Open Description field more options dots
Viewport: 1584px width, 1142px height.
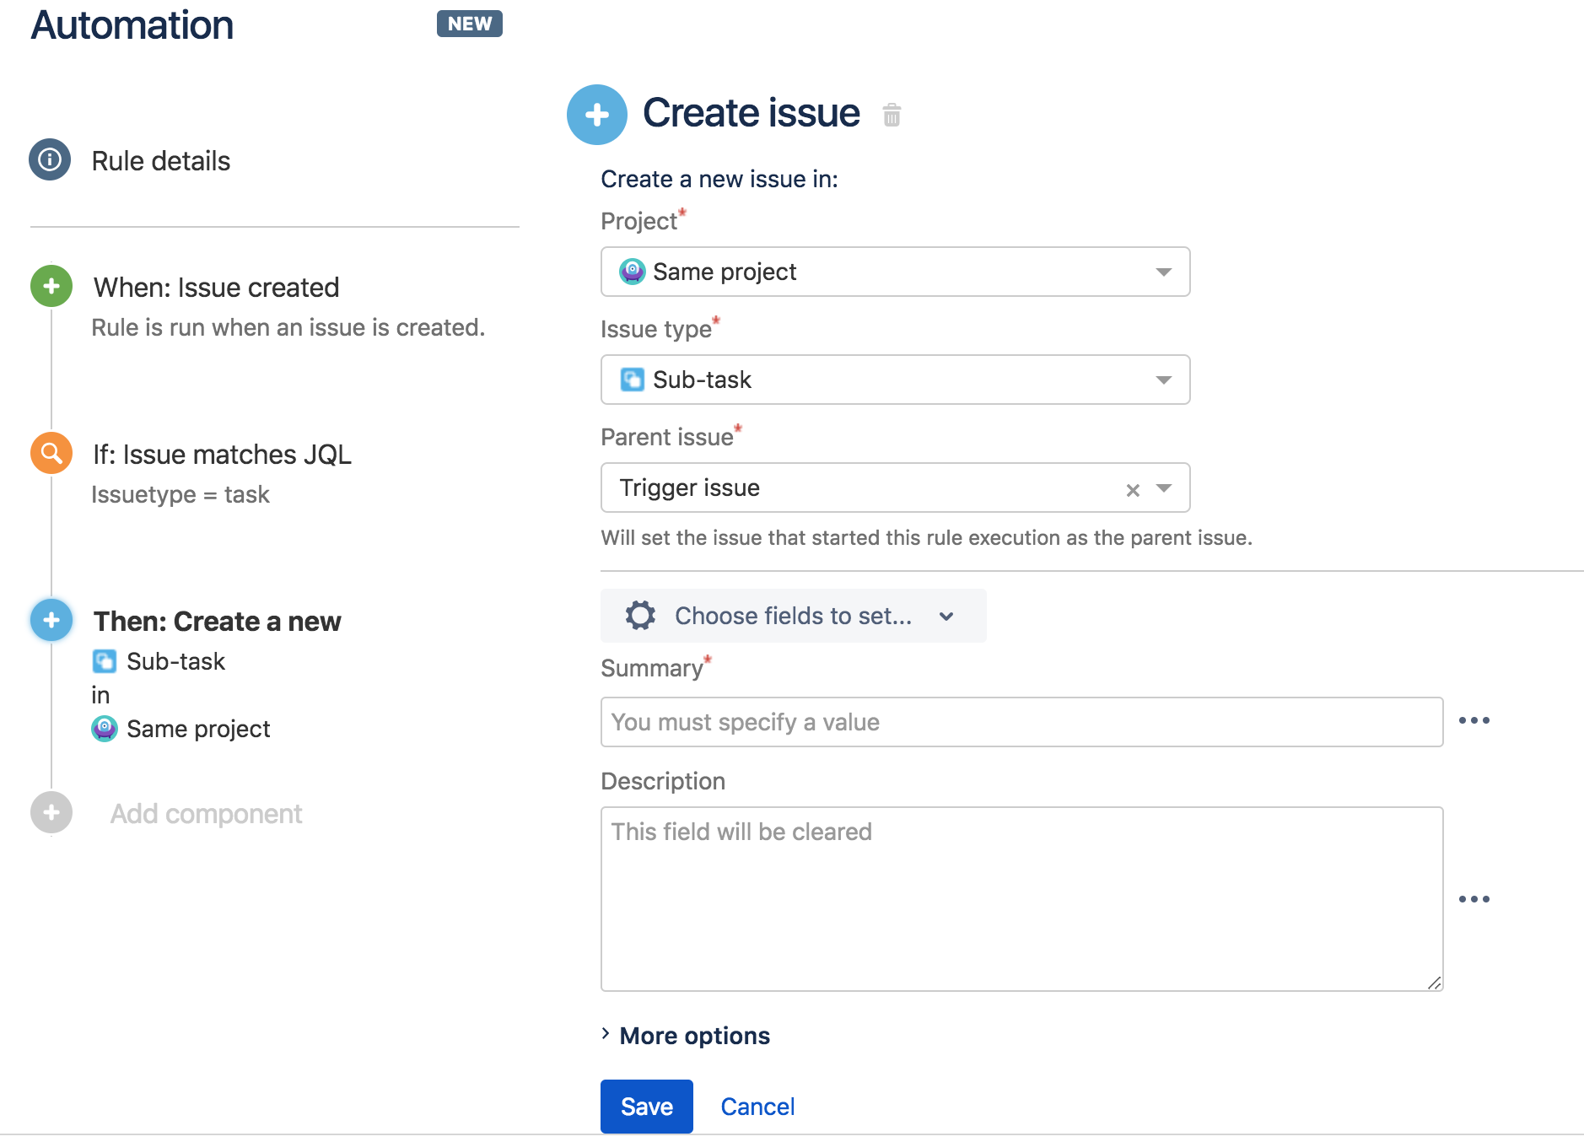pos(1474,899)
